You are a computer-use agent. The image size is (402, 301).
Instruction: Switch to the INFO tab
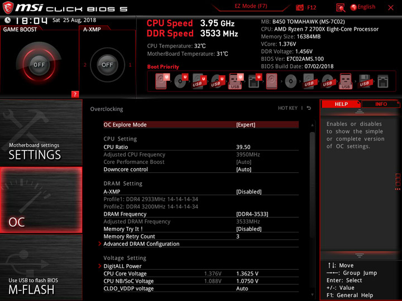pyautogui.click(x=381, y=104)
